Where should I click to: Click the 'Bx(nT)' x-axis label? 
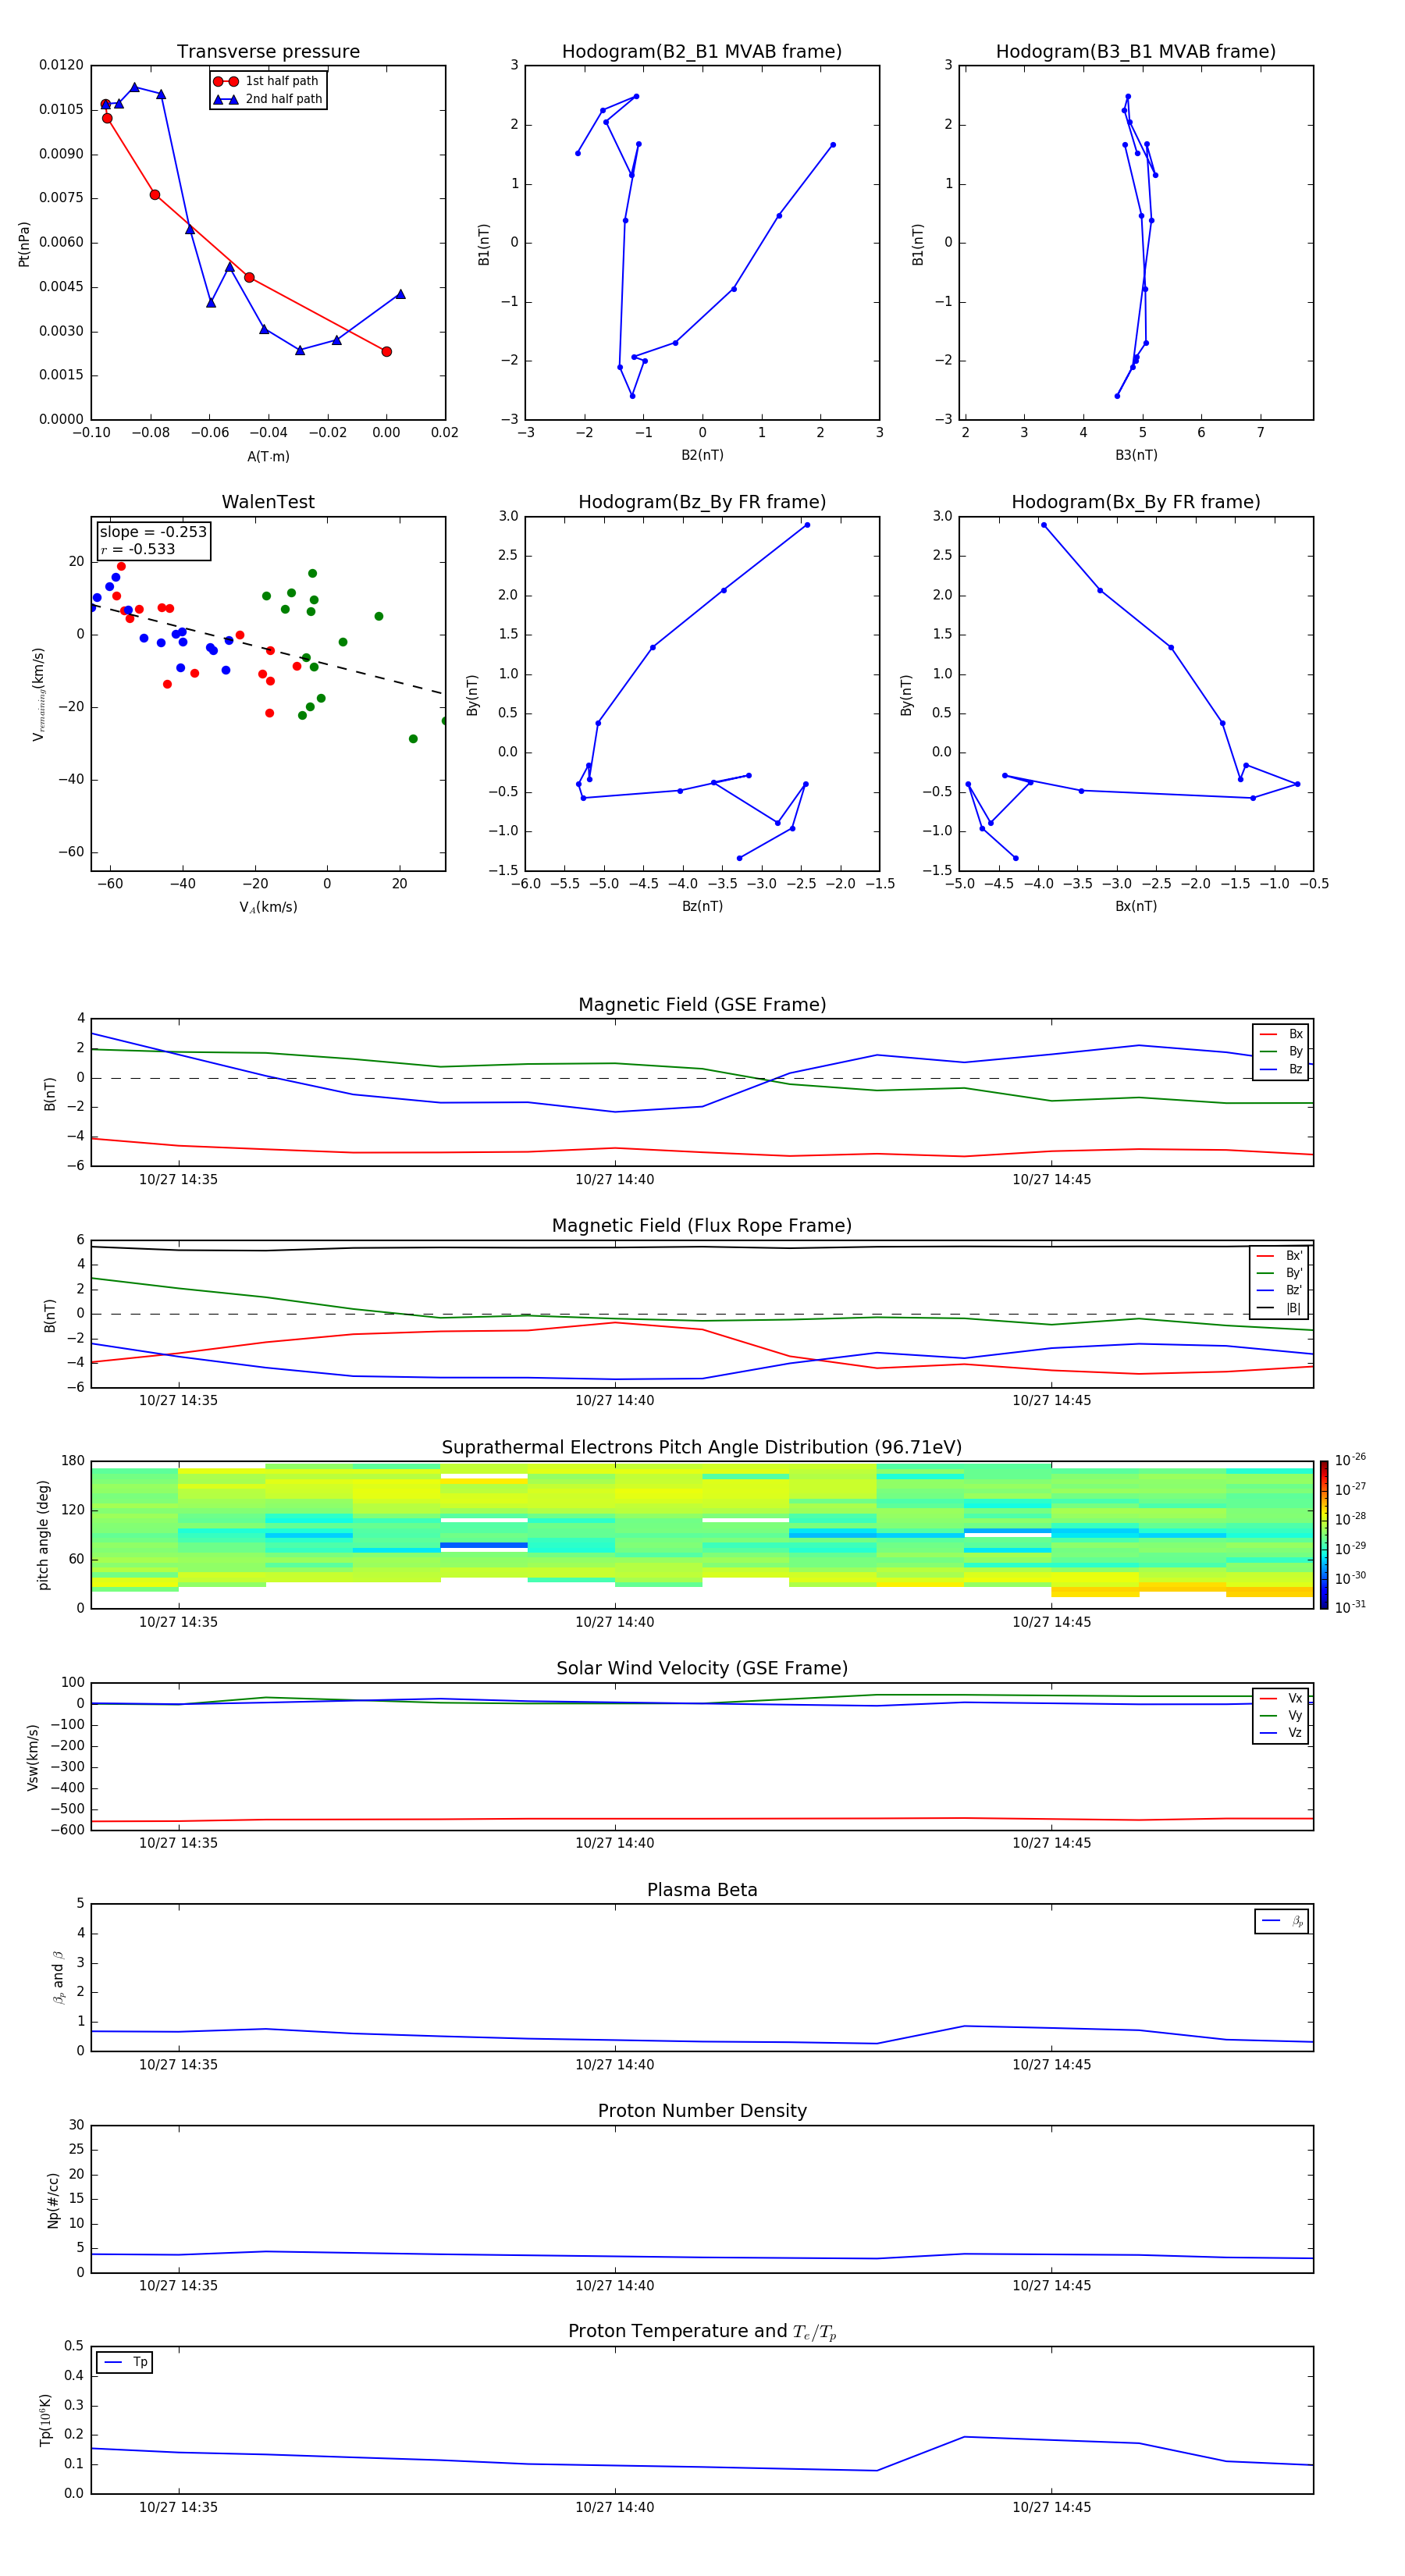[x=1136, y=906]
